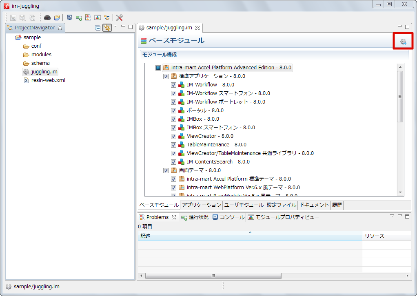
Task: Click the open folder icon in toolbar
Action: click(57, 18)
